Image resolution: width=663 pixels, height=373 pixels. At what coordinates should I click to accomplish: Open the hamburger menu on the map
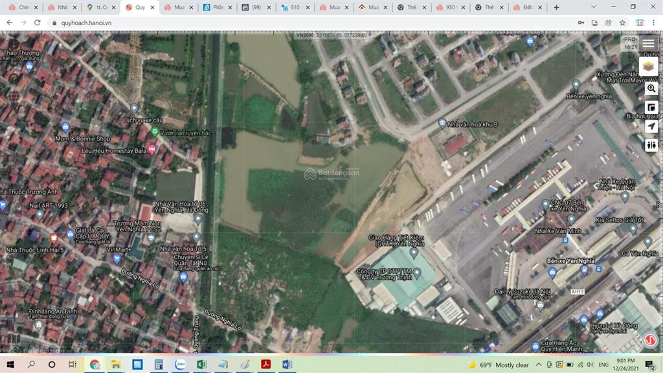[648, 43]
